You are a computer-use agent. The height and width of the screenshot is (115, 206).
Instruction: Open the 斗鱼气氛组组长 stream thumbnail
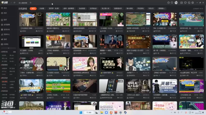(31, 64)
